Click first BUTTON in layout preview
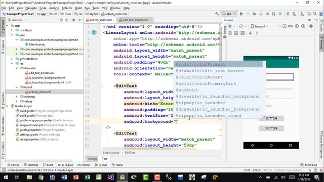 tap(271, 118)
